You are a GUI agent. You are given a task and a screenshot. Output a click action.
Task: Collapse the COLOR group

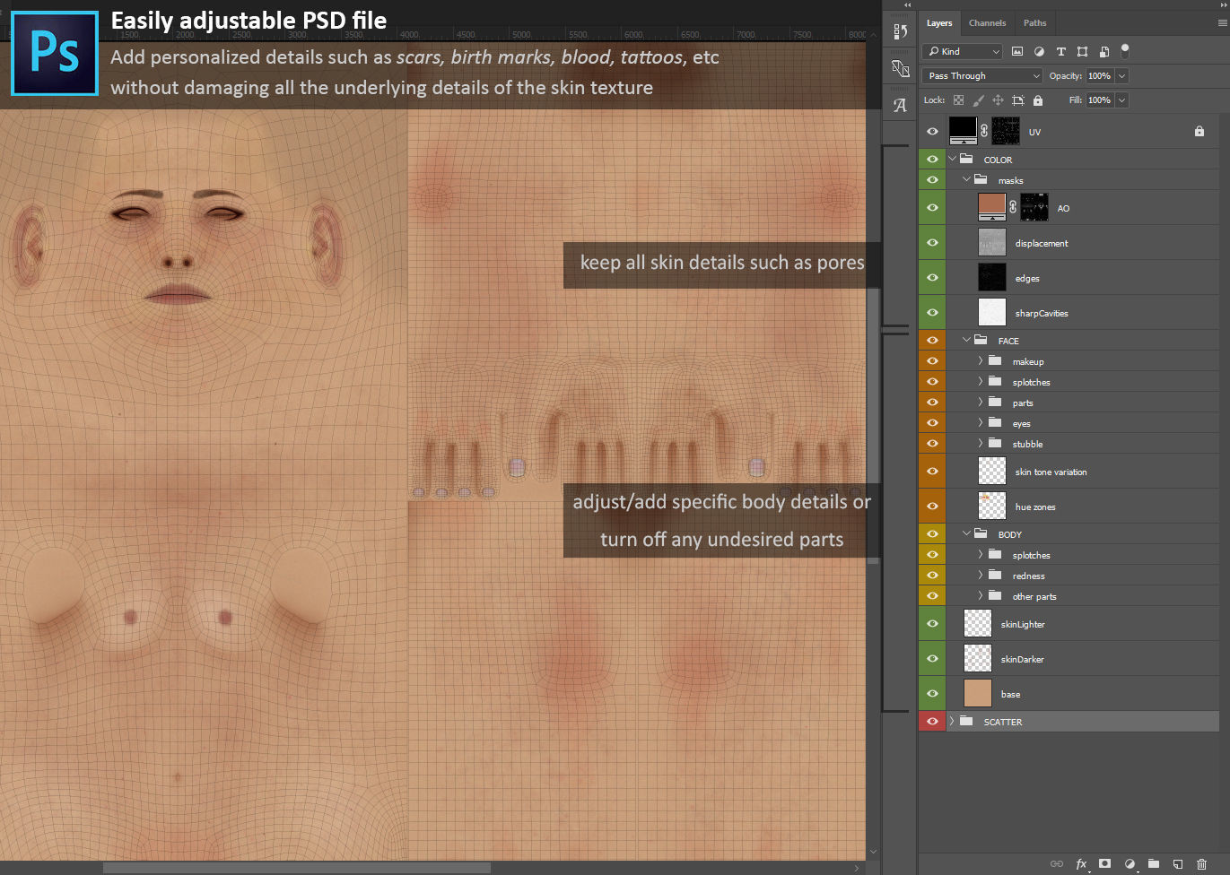pos(952,159)
